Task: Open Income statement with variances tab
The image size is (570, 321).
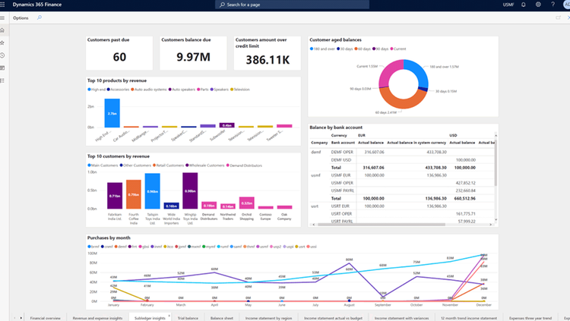Action: pos(402,318)
